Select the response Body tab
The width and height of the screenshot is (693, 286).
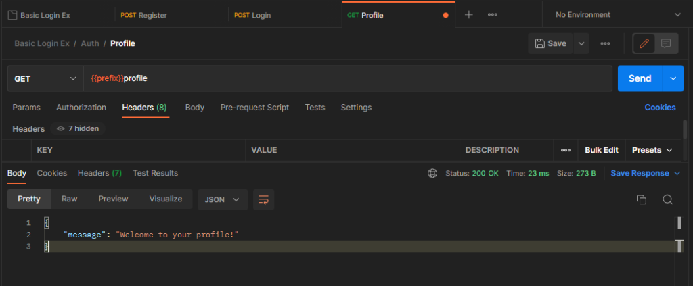[17, 174]
